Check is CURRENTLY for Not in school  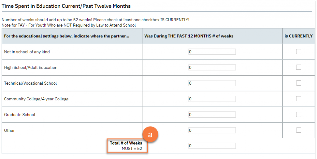click(298, 52)
